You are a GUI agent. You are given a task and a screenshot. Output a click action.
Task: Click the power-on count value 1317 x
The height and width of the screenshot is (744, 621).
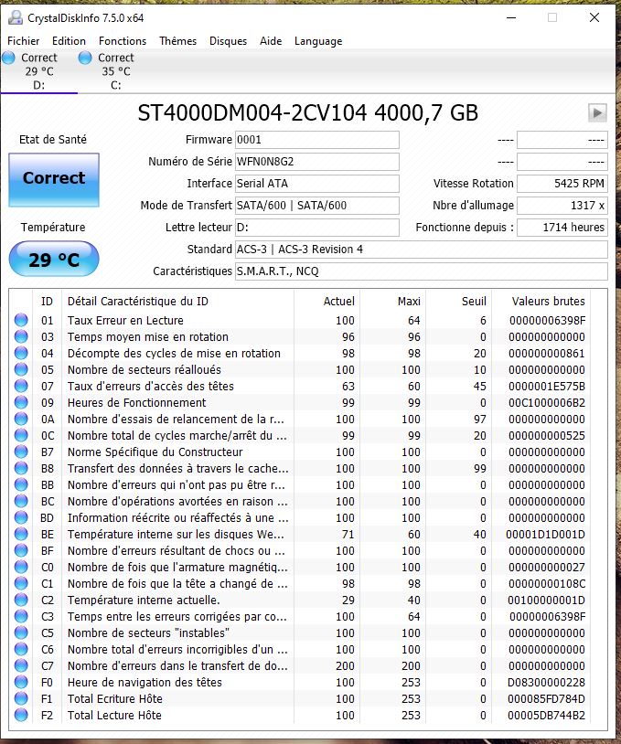click(x=562, y=206)
